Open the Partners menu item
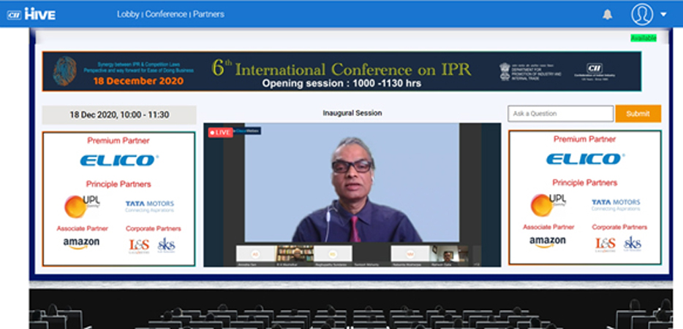683x329 pixels. coord(208,15)
